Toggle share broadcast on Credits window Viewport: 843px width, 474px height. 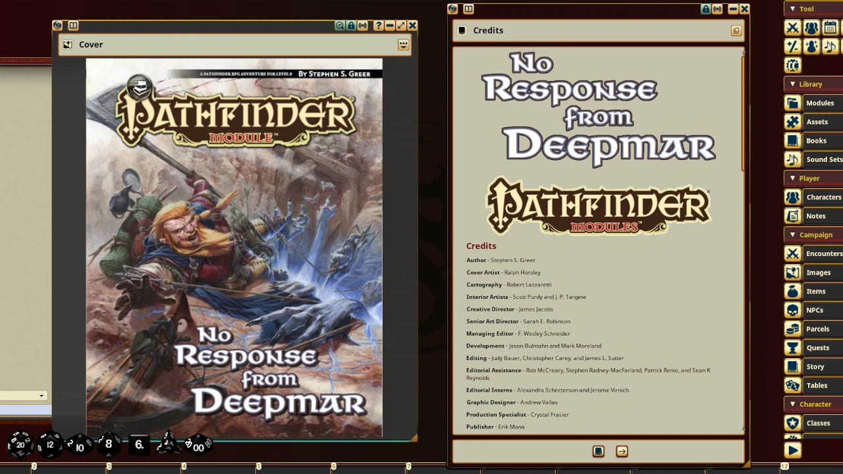click(717, 9)
